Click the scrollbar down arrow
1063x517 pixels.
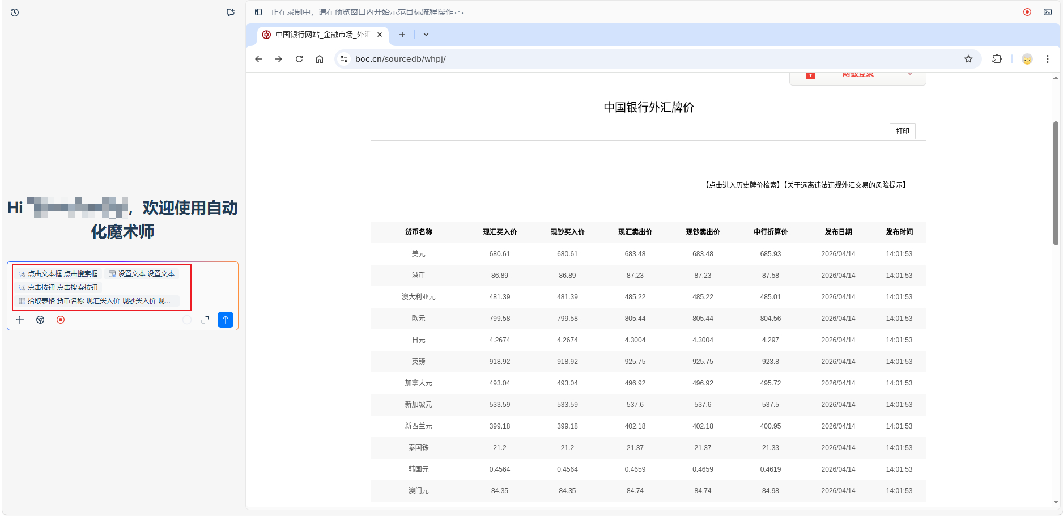(1056, 502)
